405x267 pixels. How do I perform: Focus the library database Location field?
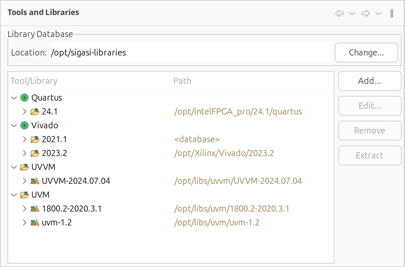(191, 53)
